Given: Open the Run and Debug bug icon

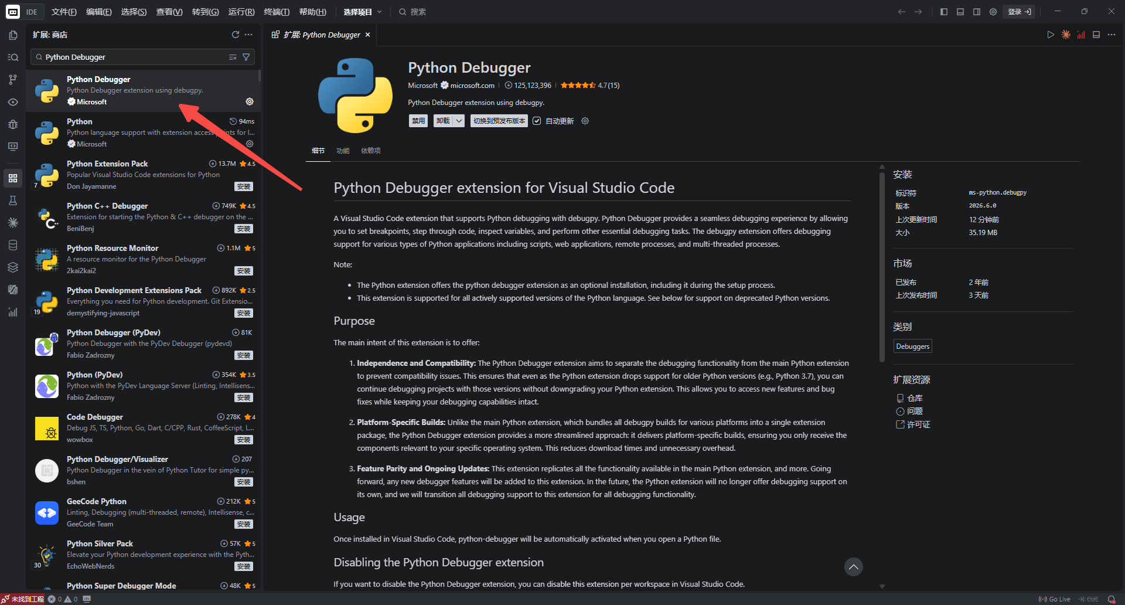Looking at the screenshot, I should pyautogui.click(x=13, y=124).
